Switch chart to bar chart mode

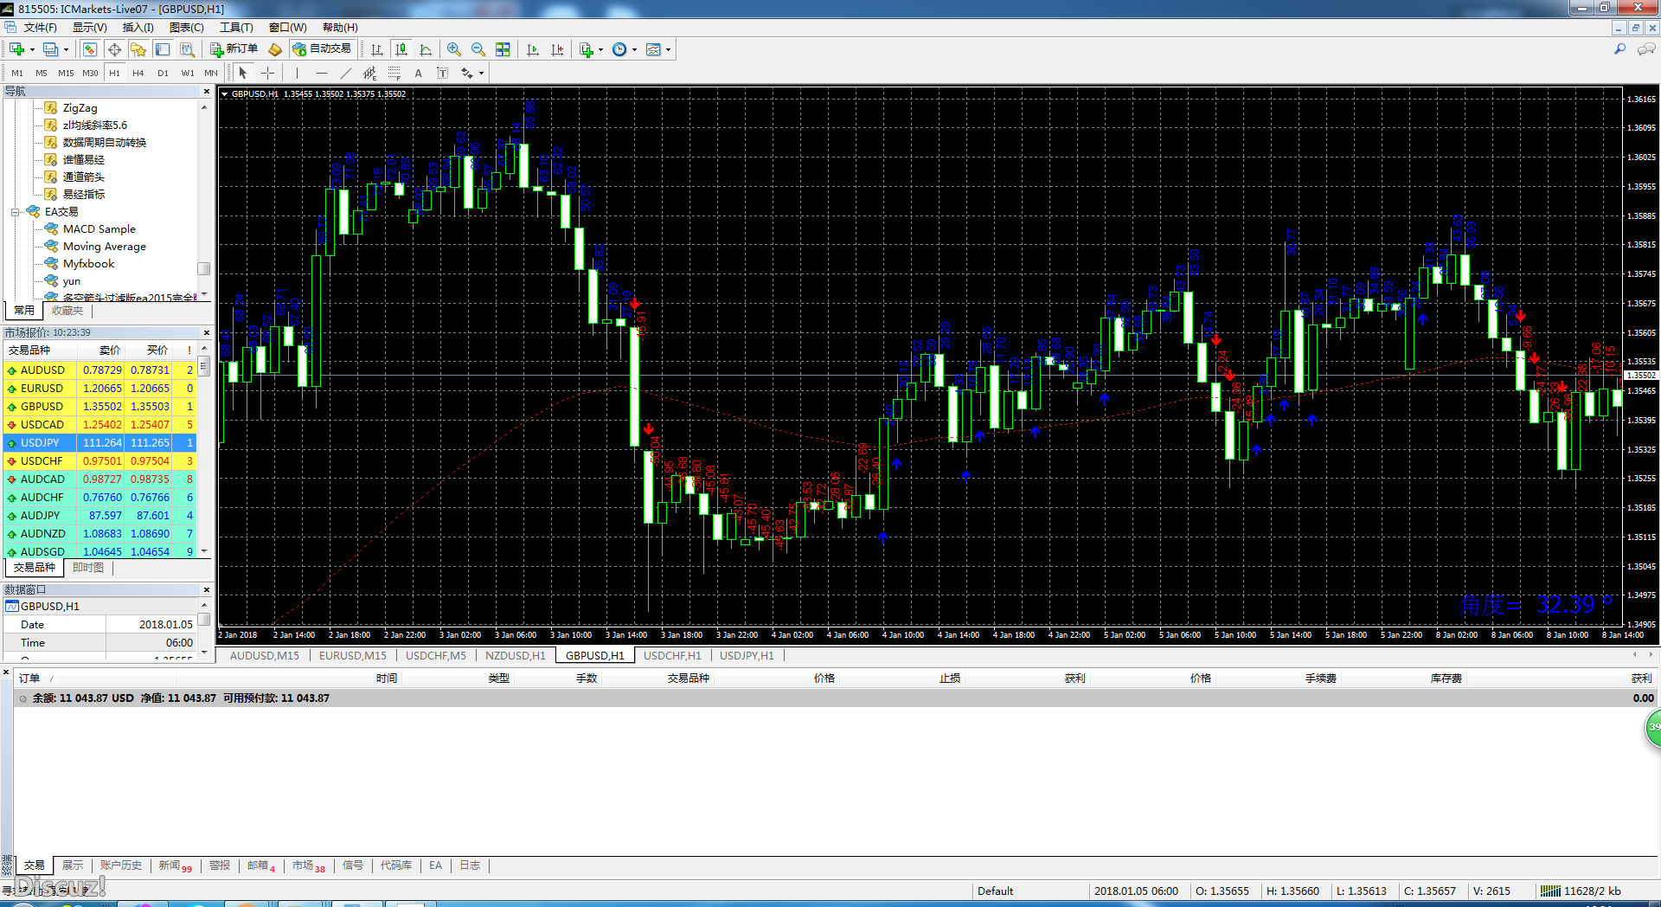[x=376, y=49]
